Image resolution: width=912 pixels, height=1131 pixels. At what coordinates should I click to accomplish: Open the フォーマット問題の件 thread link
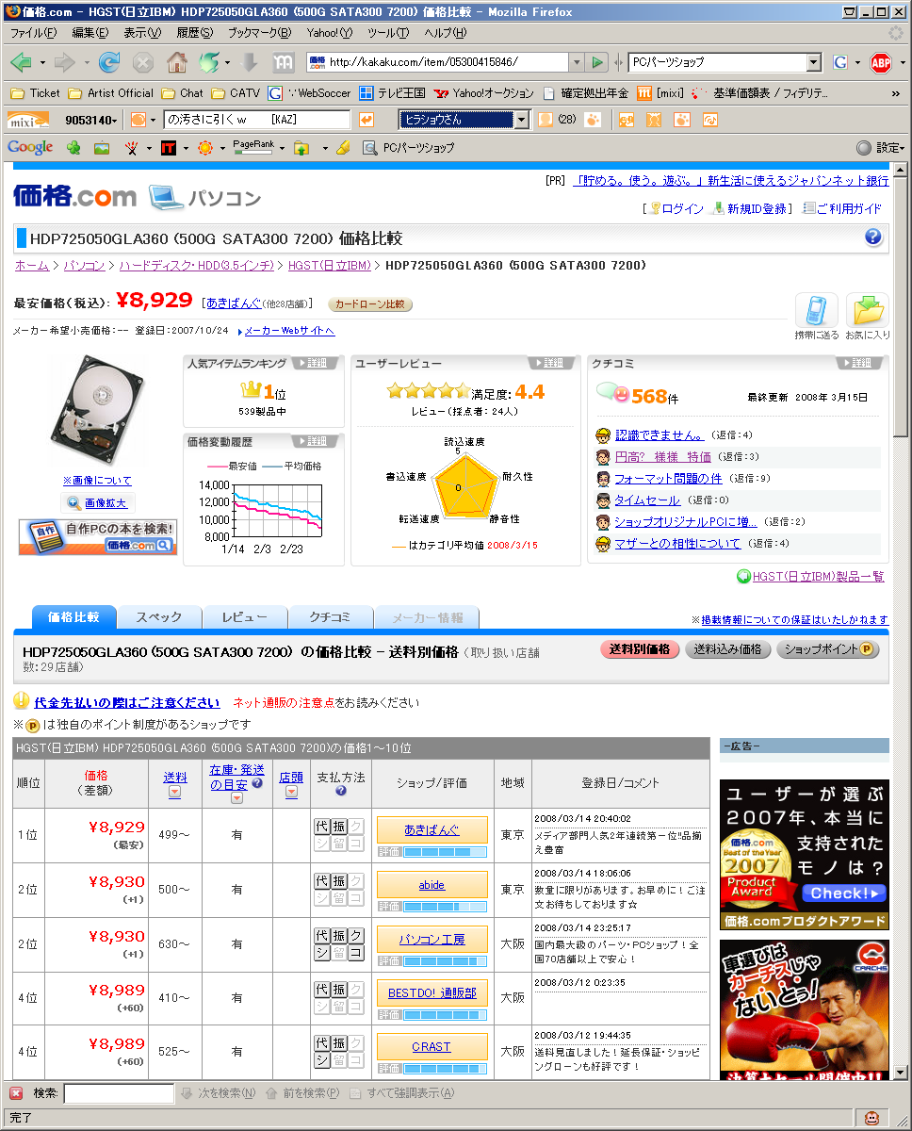668,478
